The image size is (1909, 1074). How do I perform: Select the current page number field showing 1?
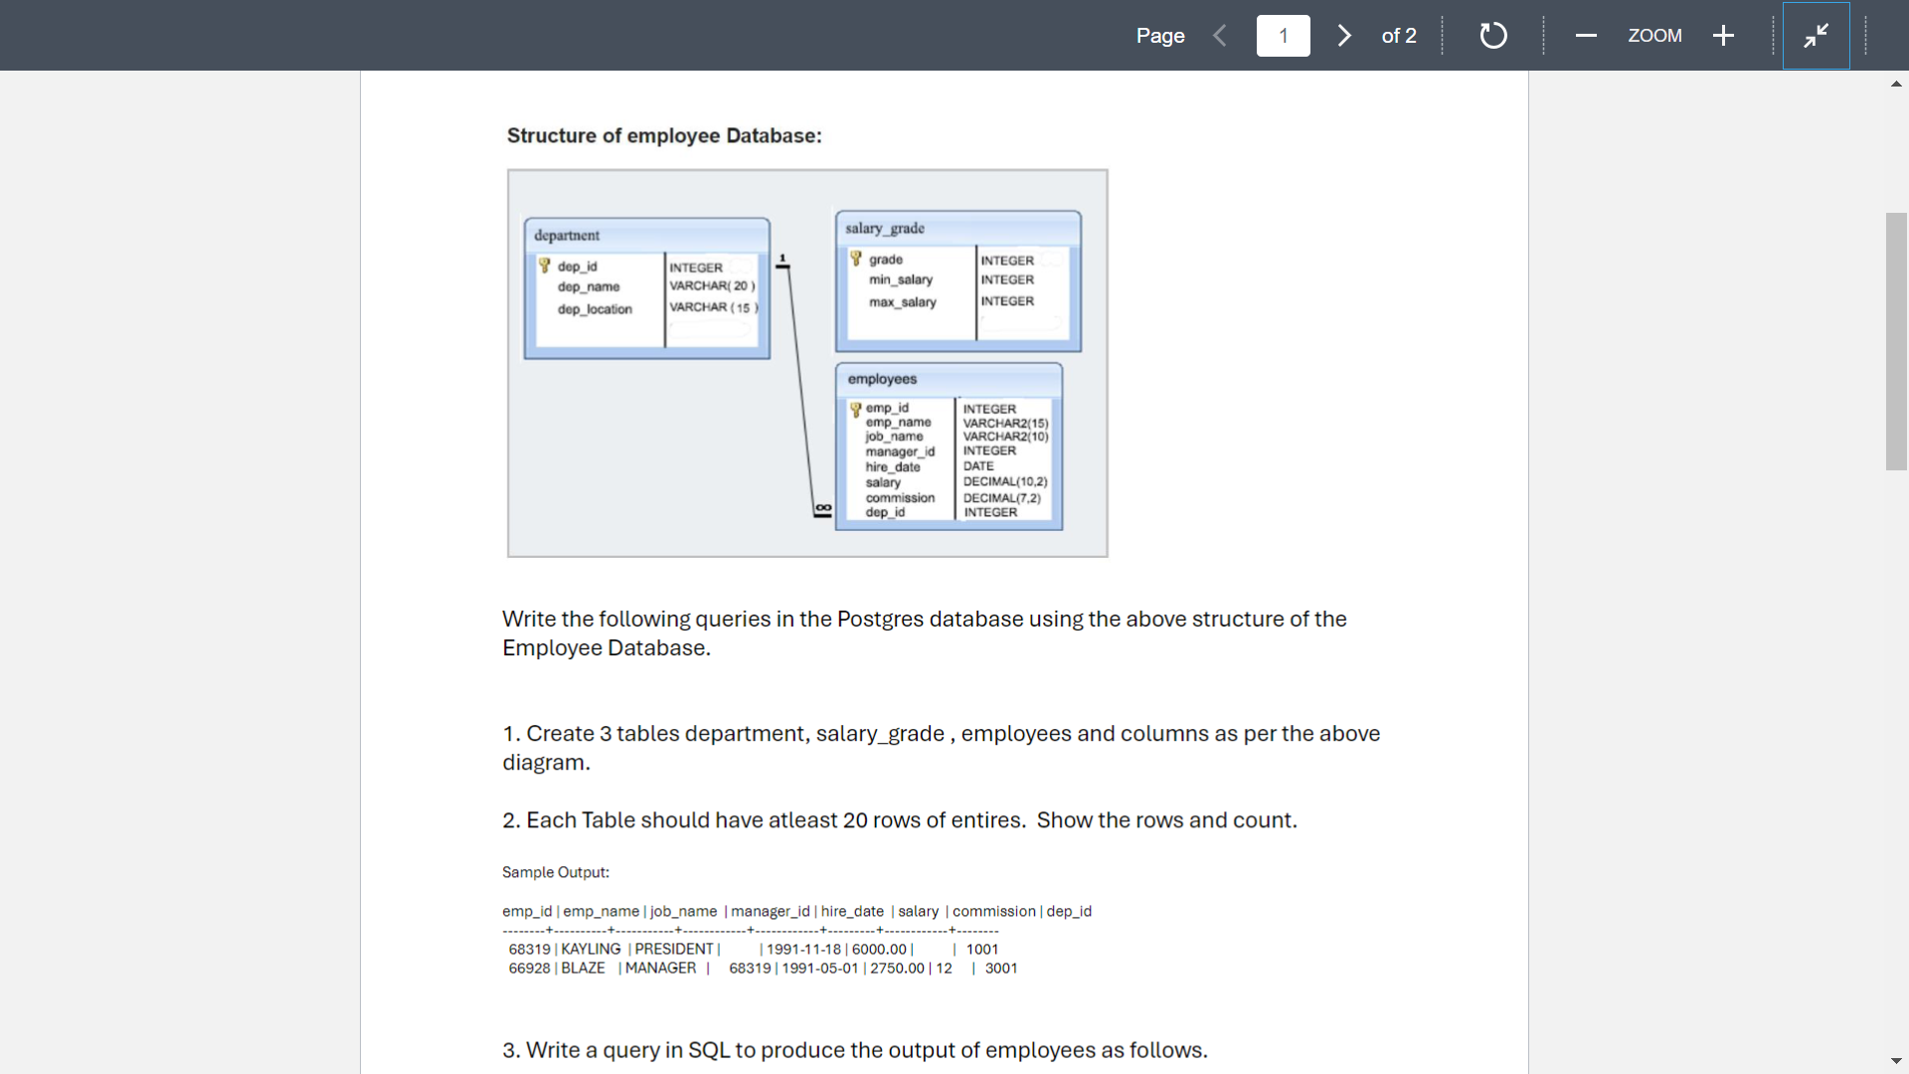tap(1283, 36)
